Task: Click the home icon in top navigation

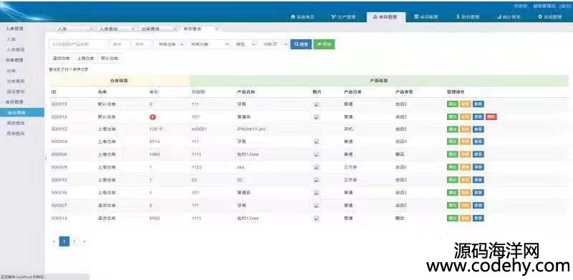Action: [x=293, y=16]
